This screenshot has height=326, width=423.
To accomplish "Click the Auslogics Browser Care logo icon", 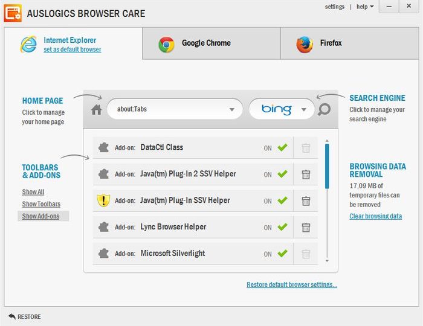I will pos(13,13).
